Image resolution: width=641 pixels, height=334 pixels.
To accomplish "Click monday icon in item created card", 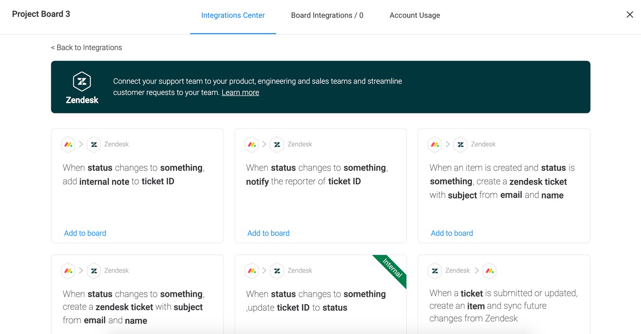I will click(x=435, y=144).
